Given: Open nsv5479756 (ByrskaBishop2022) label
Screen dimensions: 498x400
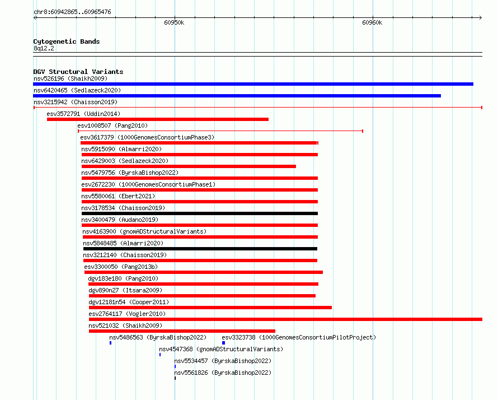Looking at the screenshot, I should click(x=130, y=173).
